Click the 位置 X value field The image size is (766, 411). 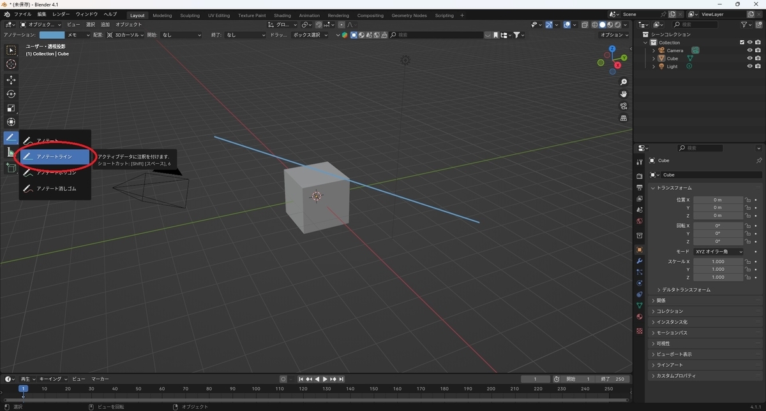click(x=719, y=199)
